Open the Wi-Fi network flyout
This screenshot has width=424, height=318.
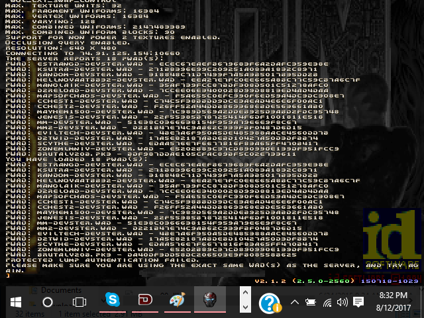coord(327,302)
